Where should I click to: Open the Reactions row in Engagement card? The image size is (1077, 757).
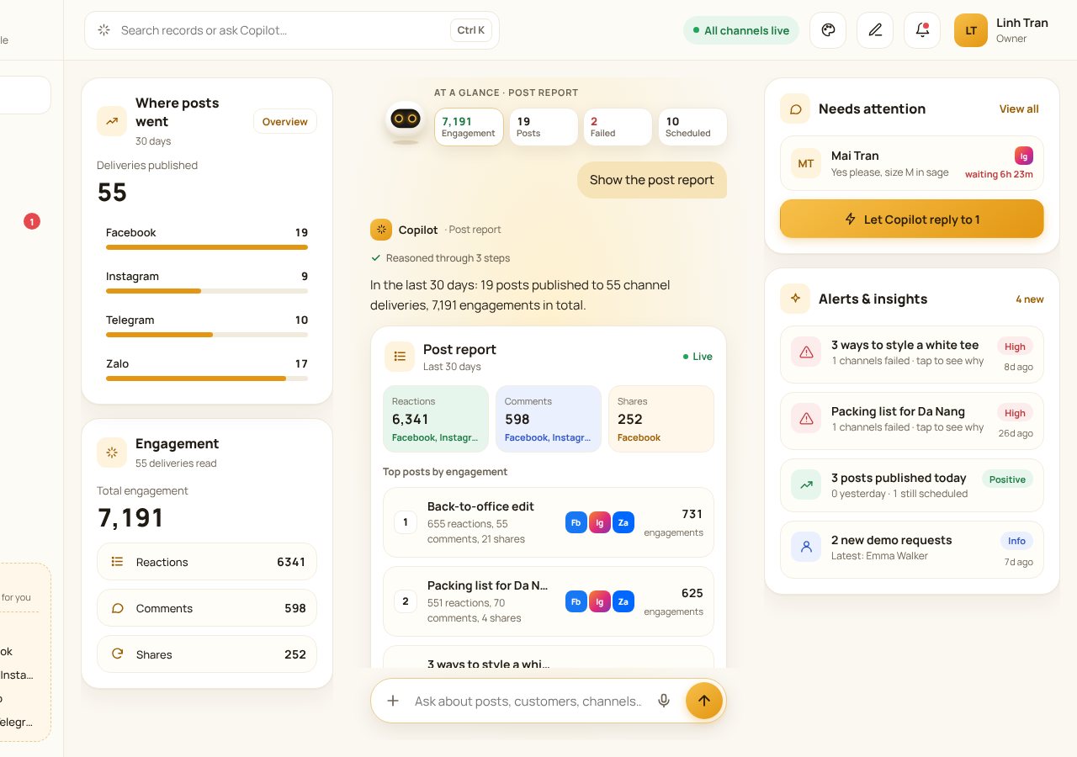pyautogui.click(x=207, y=562)
